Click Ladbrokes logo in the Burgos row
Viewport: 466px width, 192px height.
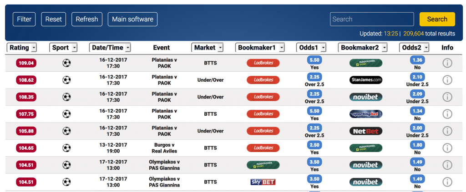pyautogui.click(x=263, y=148)
